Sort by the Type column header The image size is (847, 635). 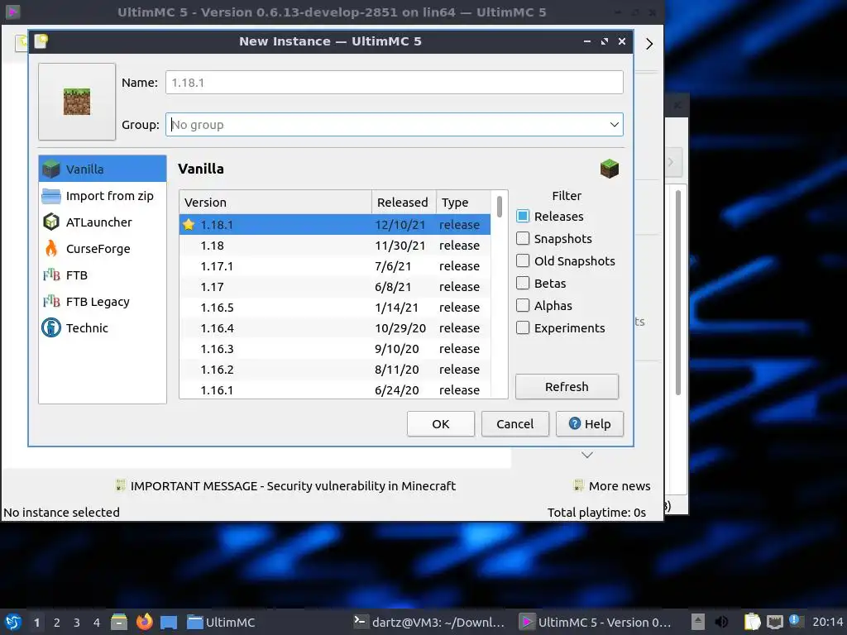click(463, 203)
